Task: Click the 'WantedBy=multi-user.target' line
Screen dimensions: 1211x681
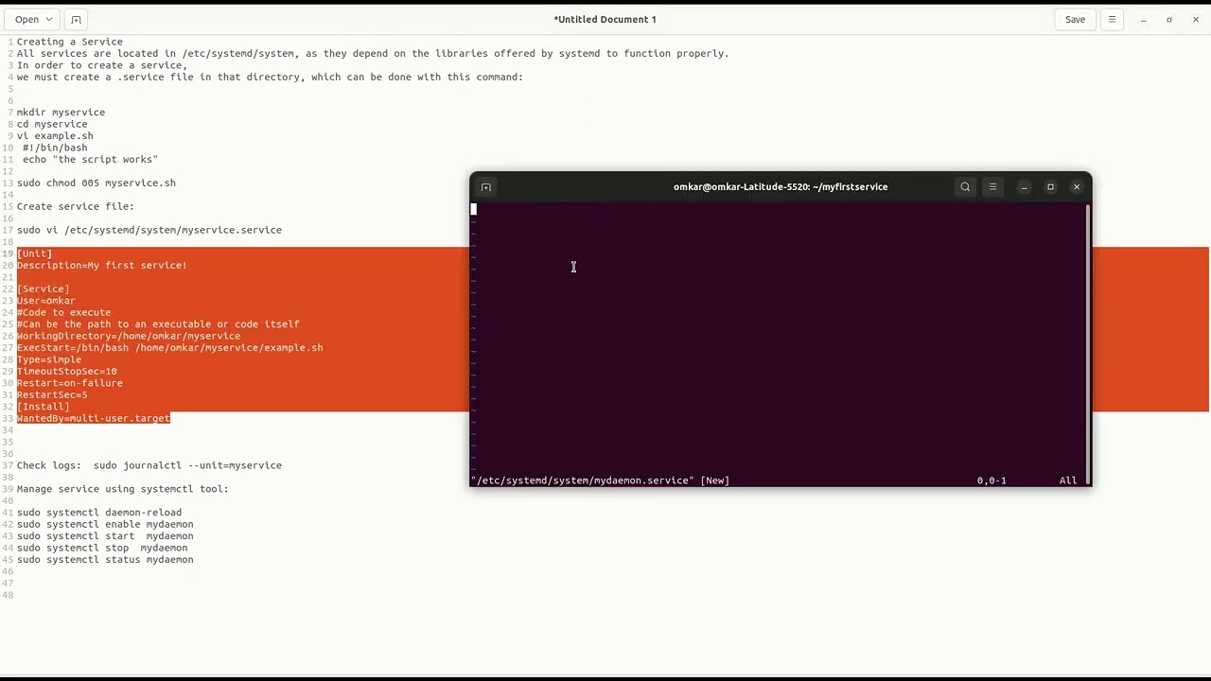Action: pos(93,418)
